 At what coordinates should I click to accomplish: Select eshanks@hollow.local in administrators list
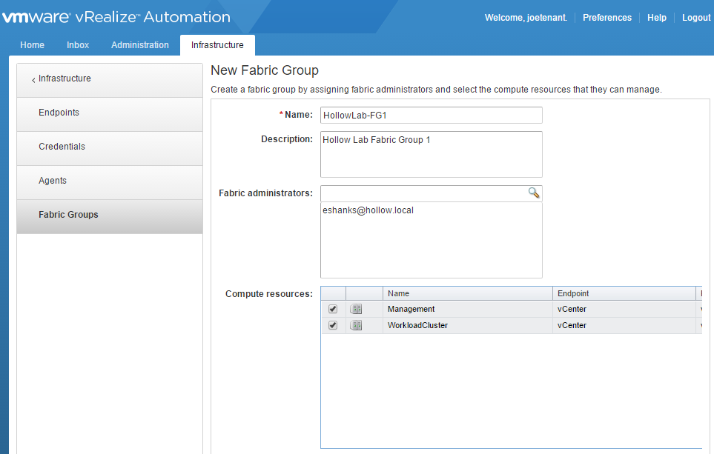click(368, 210)
